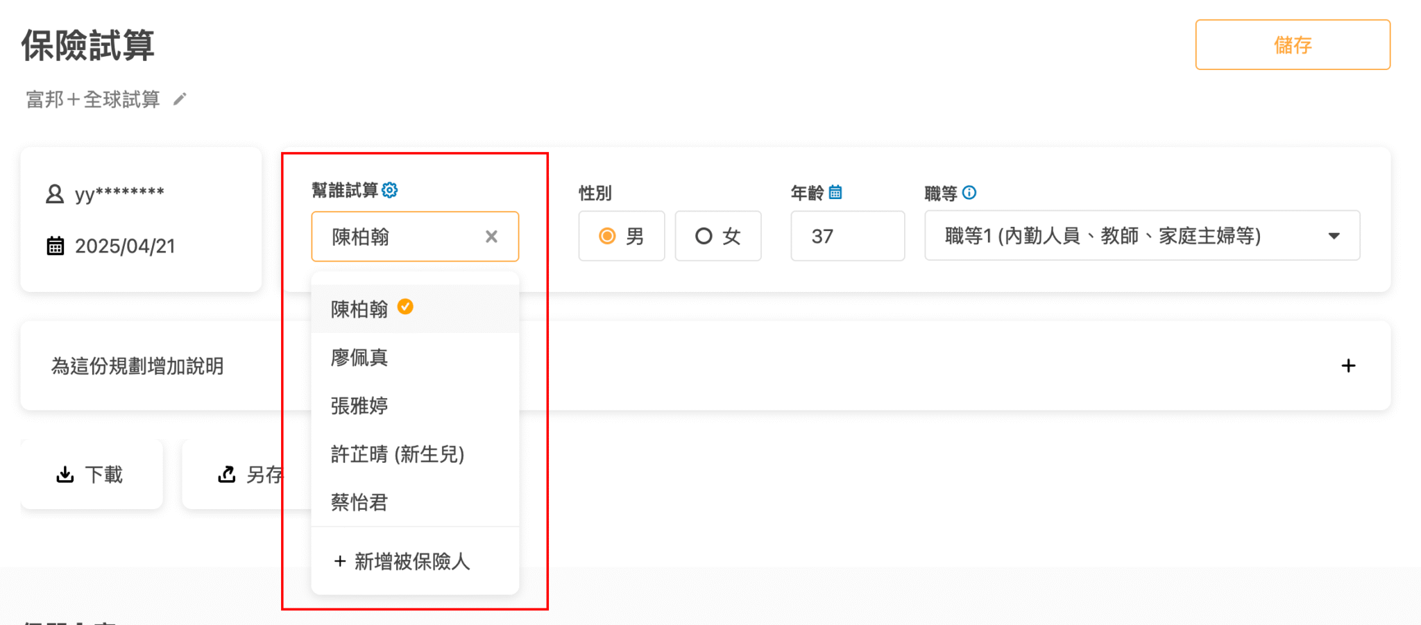Image resolution: width=1421 pixels, height=625 pixels.
Task: Click the 年齡 input showing 37
Action: coord(847,236)
